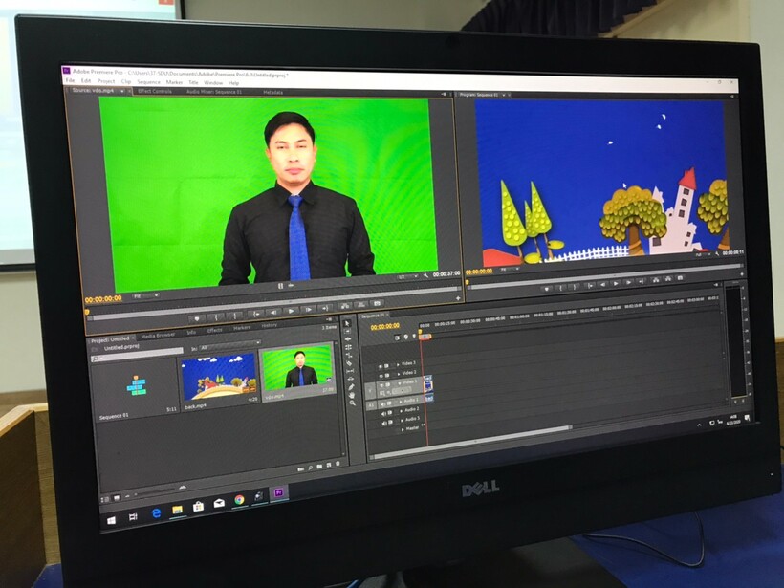
Task: Mark Out point in Source monitor
Action: pyautogui.click(x=234, y=316)
